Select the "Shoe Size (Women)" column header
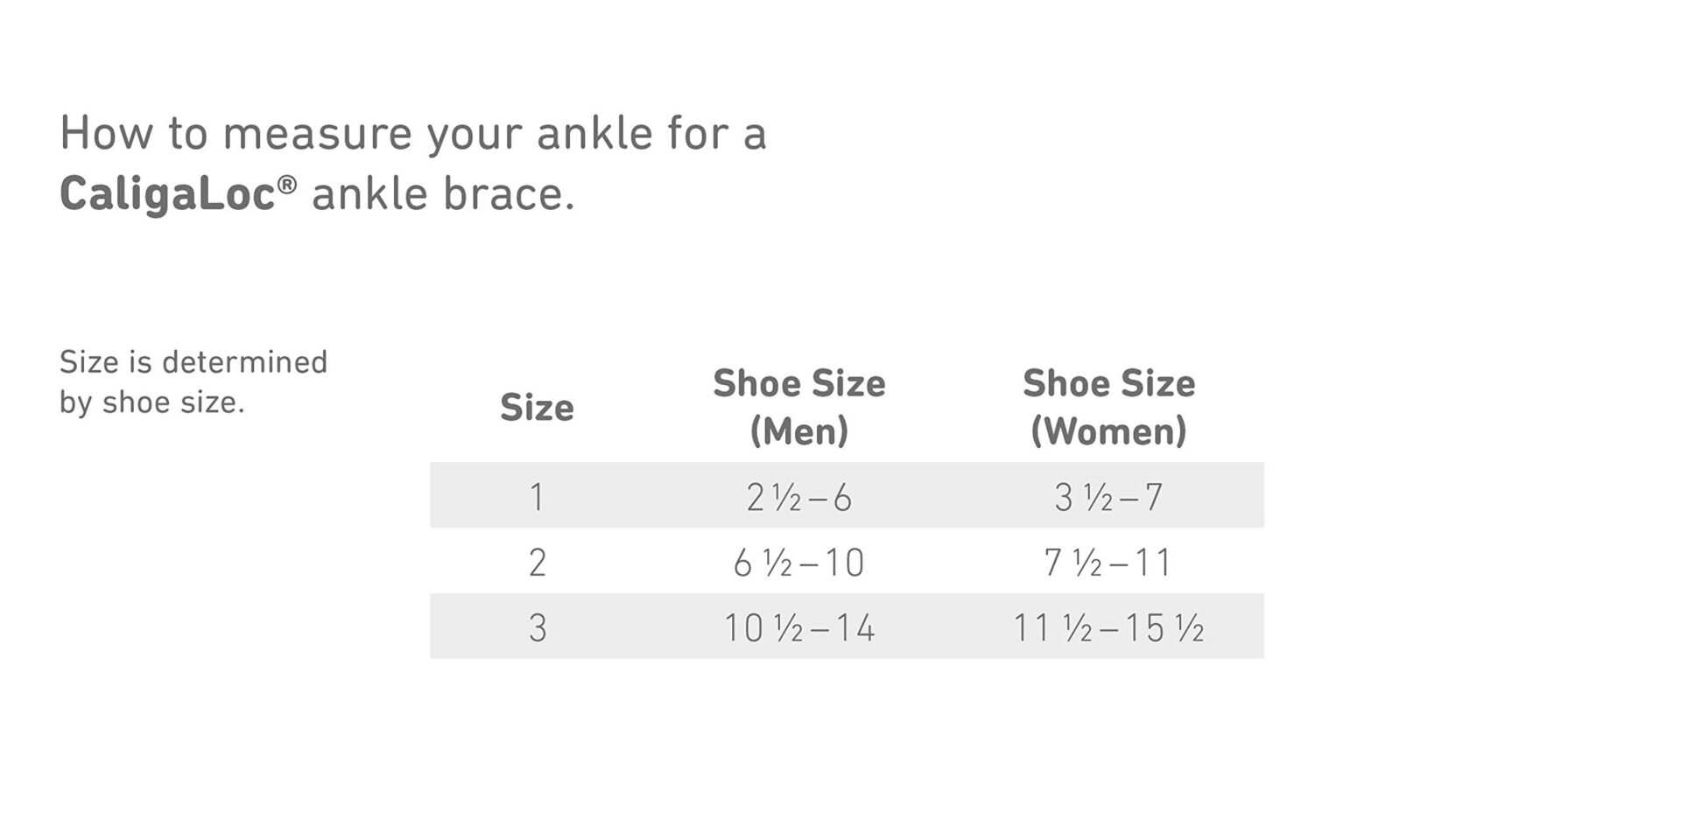Viewport: 1681px width, 840px height. (x=1108, y=407)
